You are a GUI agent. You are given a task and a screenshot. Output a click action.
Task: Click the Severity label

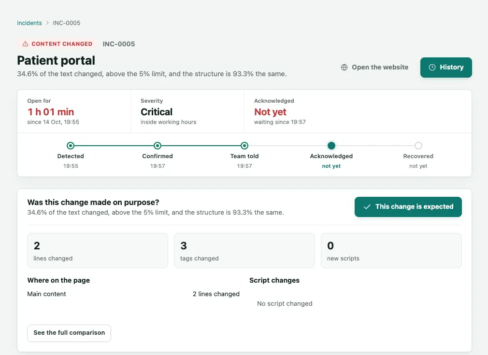152,101
